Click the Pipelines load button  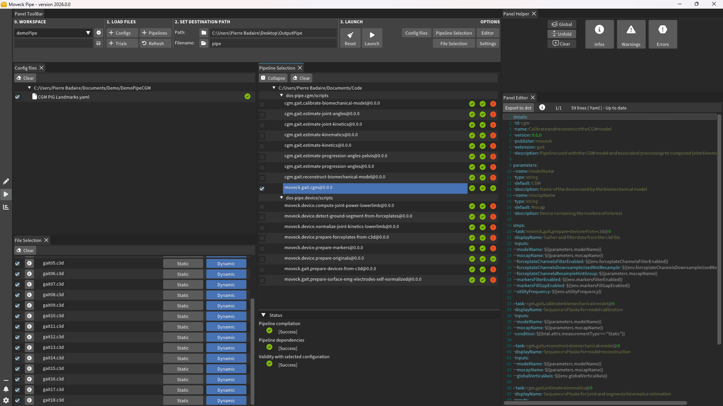[155, 33]
